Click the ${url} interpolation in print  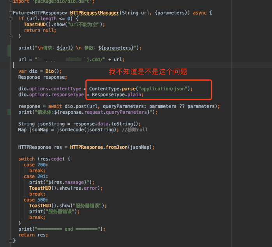coord(65,48)
